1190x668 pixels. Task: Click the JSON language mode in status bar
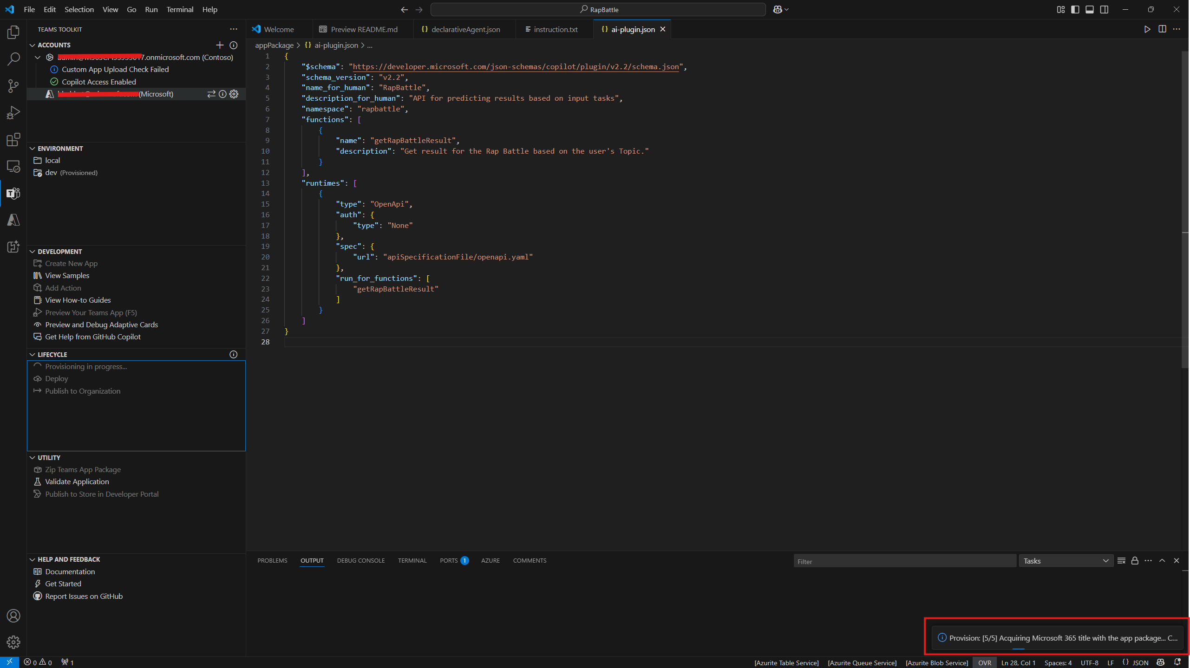(1140, 663)
